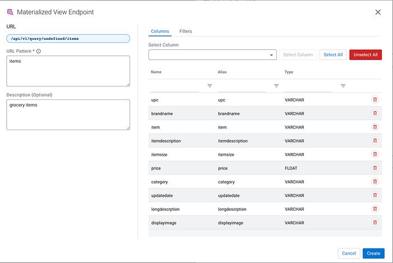Cancel the endpoint dialog
This screenshot has width=393, height=263.
click(349, 253)
